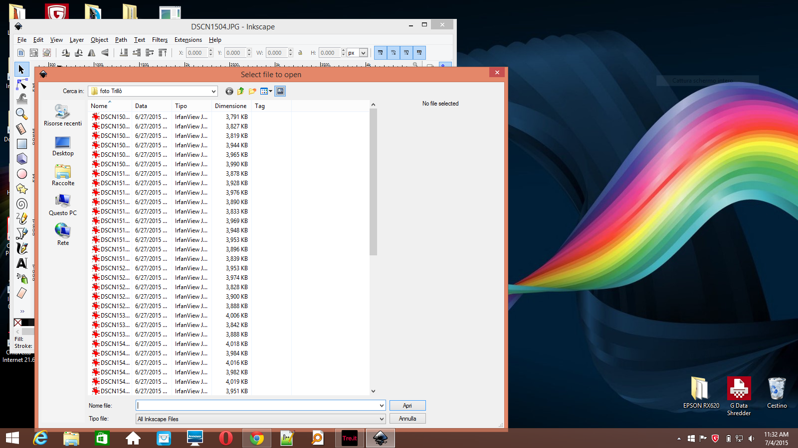Screen dimensions: 798x448
Task: Select the Pencil freehand tool
Action: tap(21, 219)
